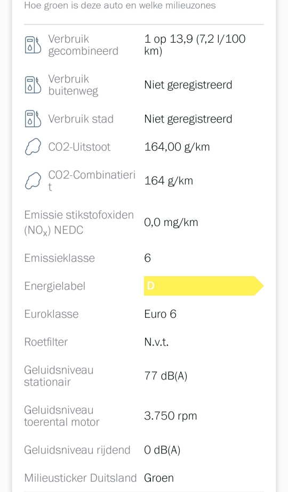Click the Euro 6 value text

click(x=160, y=314)
